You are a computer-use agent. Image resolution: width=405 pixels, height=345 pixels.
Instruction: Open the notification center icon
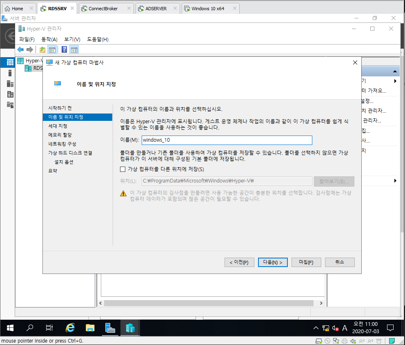point(390,328)
